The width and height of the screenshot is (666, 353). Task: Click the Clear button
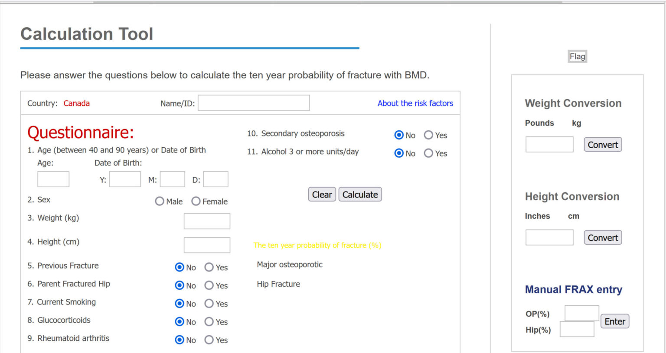(x=322, y=194)
